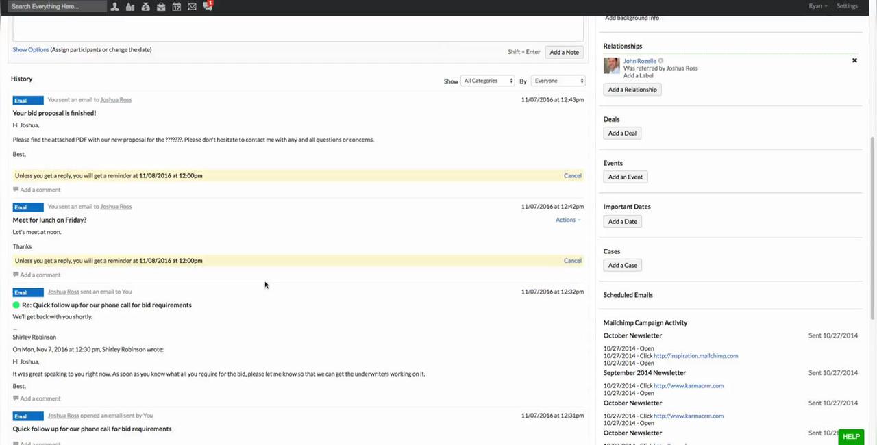Open the Cases briefcase icon in top bar

click(161, 6)
